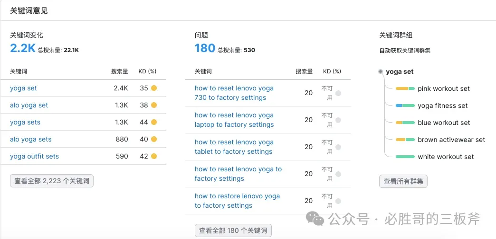
Task: Click total search volume 530 text
Action: pos(249,50)
